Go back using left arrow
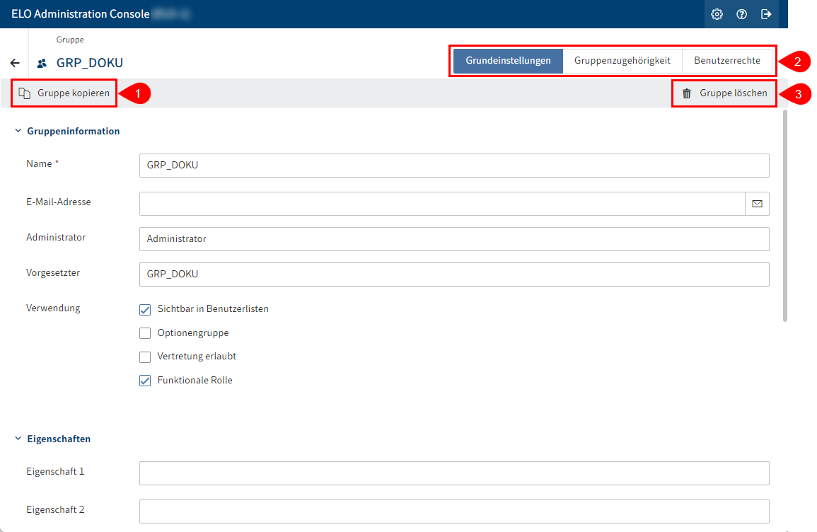Viewport: 817px width, 532px height. [x=15, y=63]
